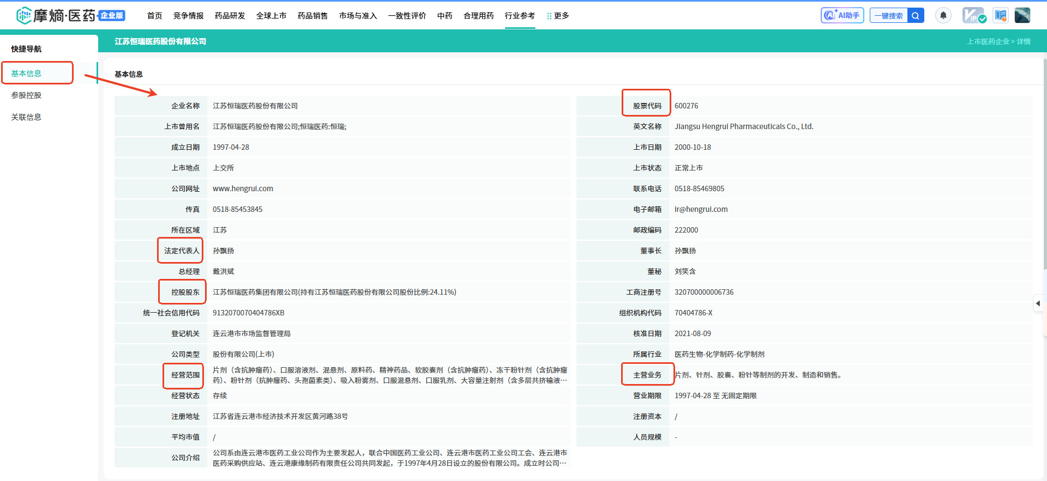Jump to 关联信息 section
Image resolution: width=1047 pixels, height=481 pixels.
[x=26, y=117]
